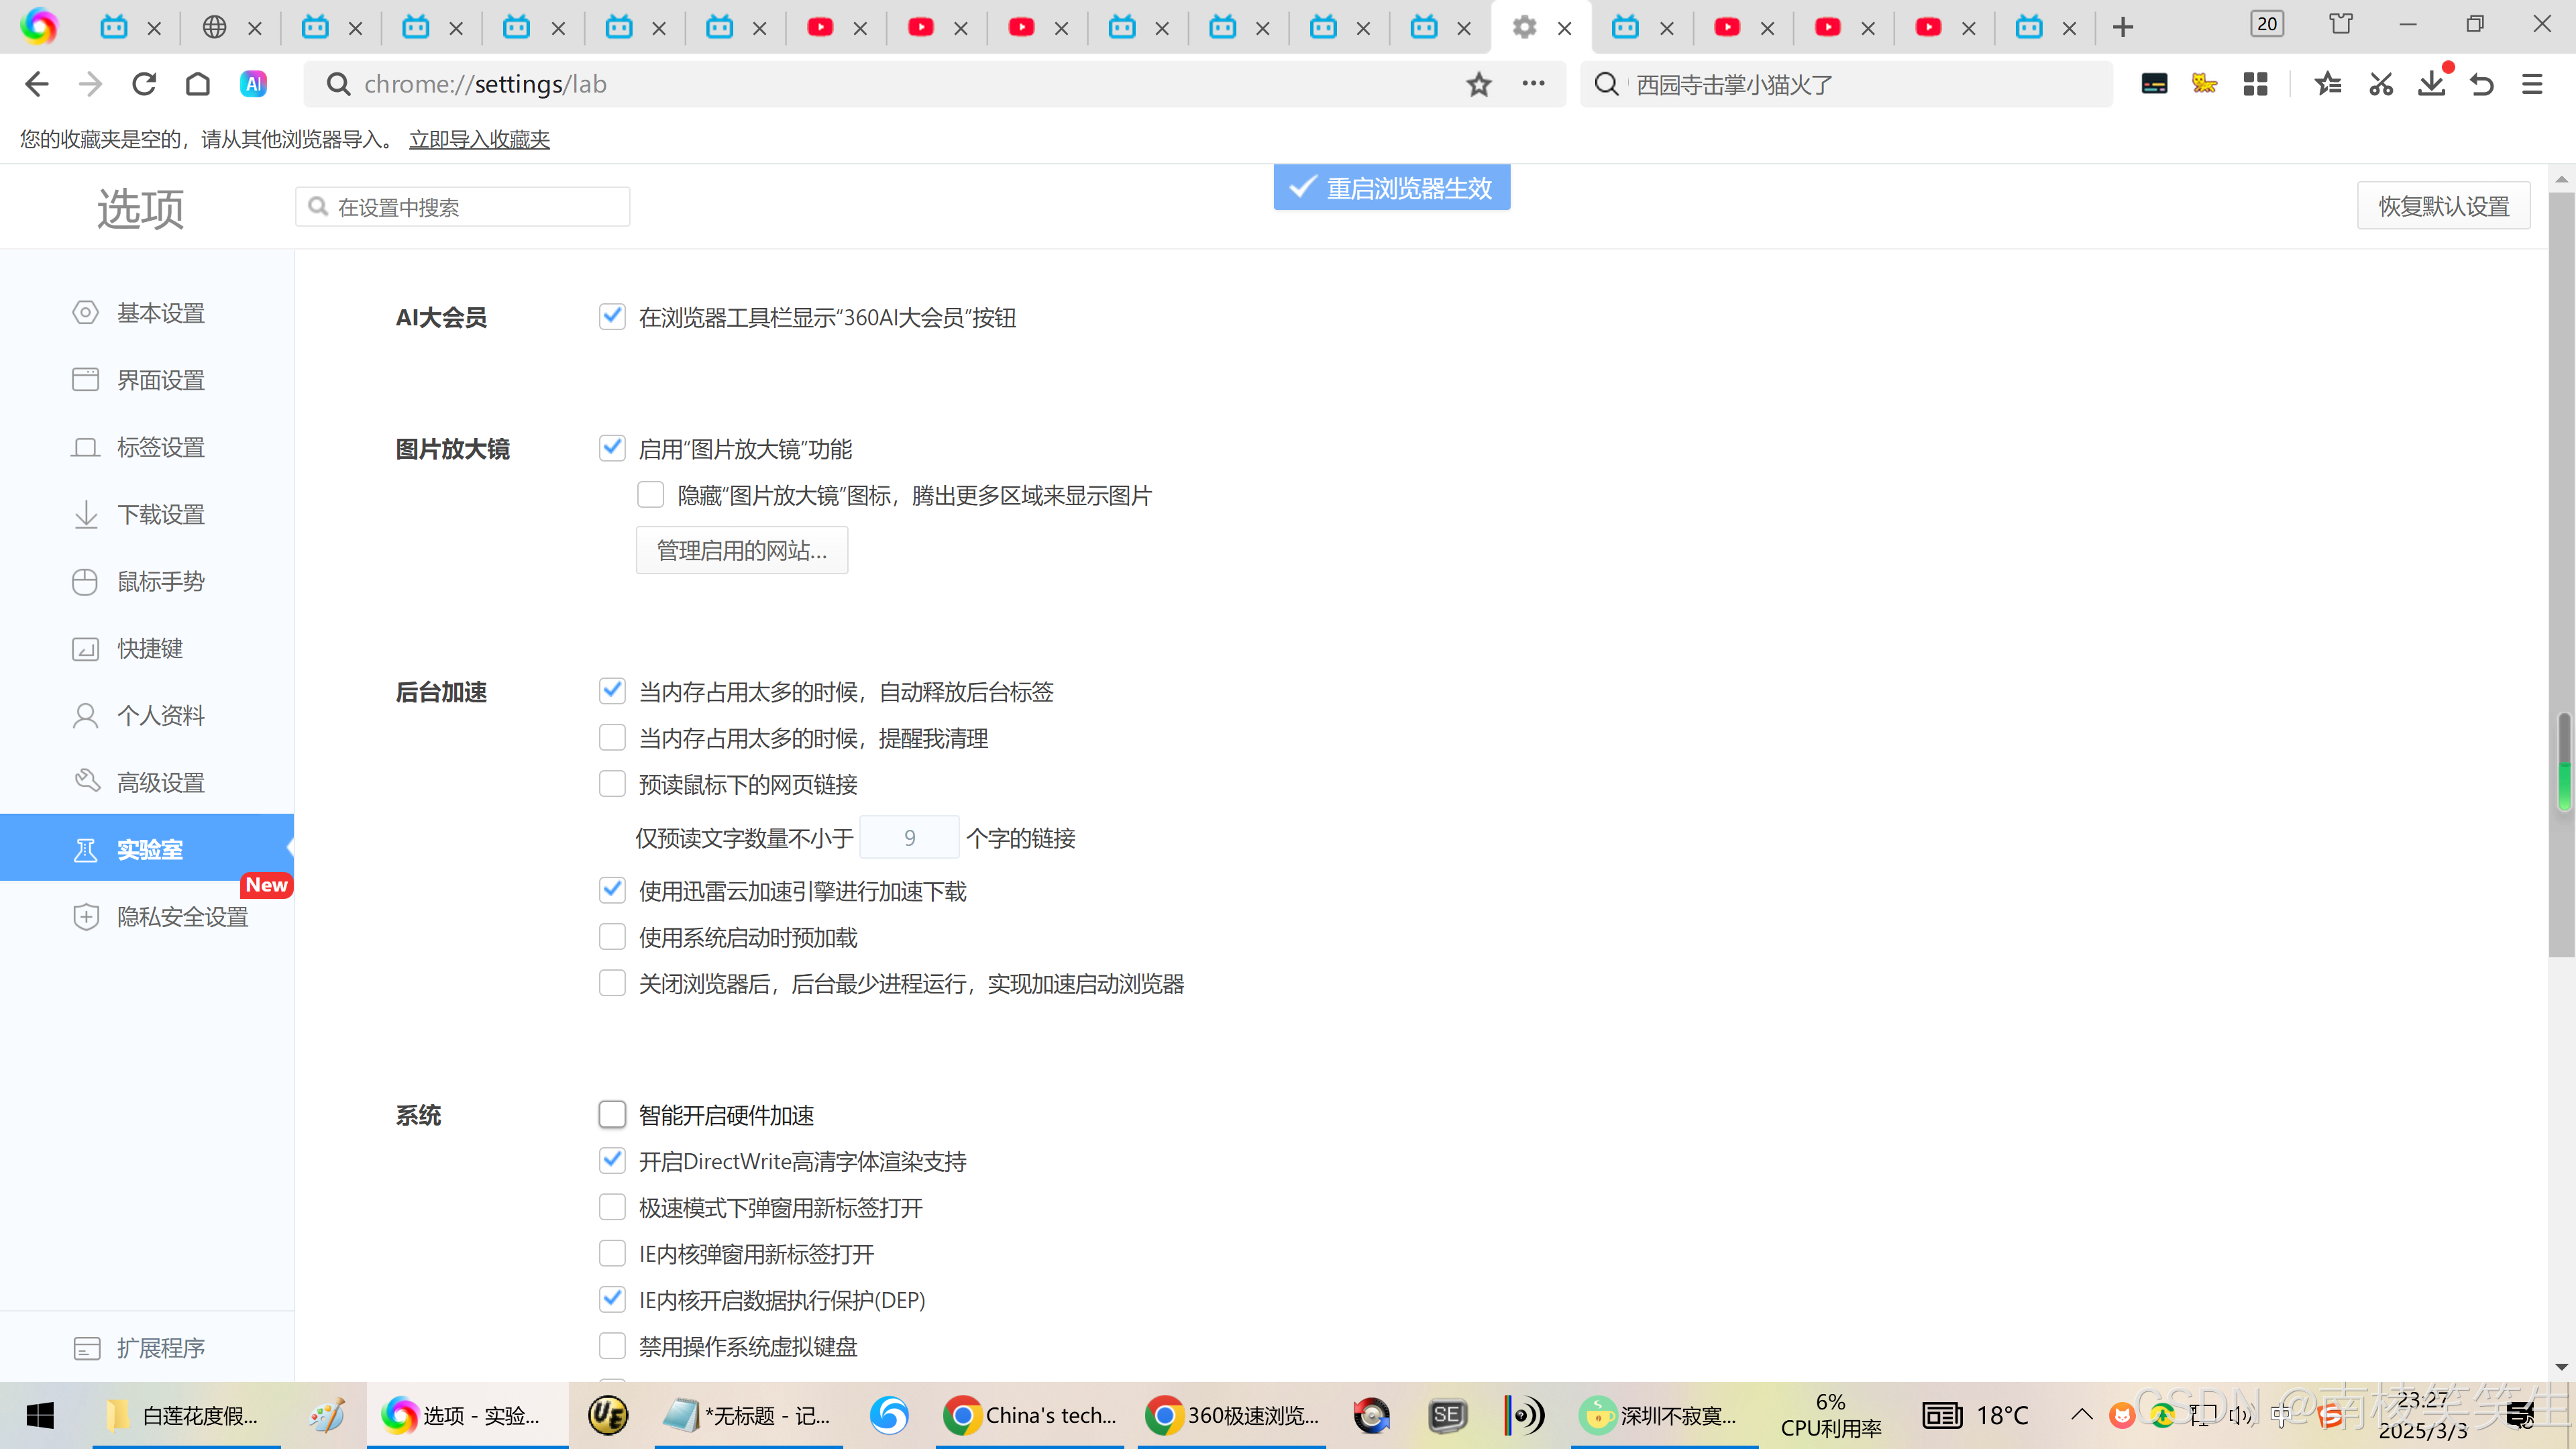Open 隐私安全设置 sidebar section
2576x1449 pixels.
[182, 916]
